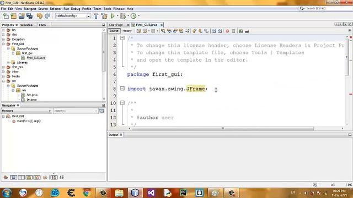Click the Debug Project icon

(x=123, y=16)
